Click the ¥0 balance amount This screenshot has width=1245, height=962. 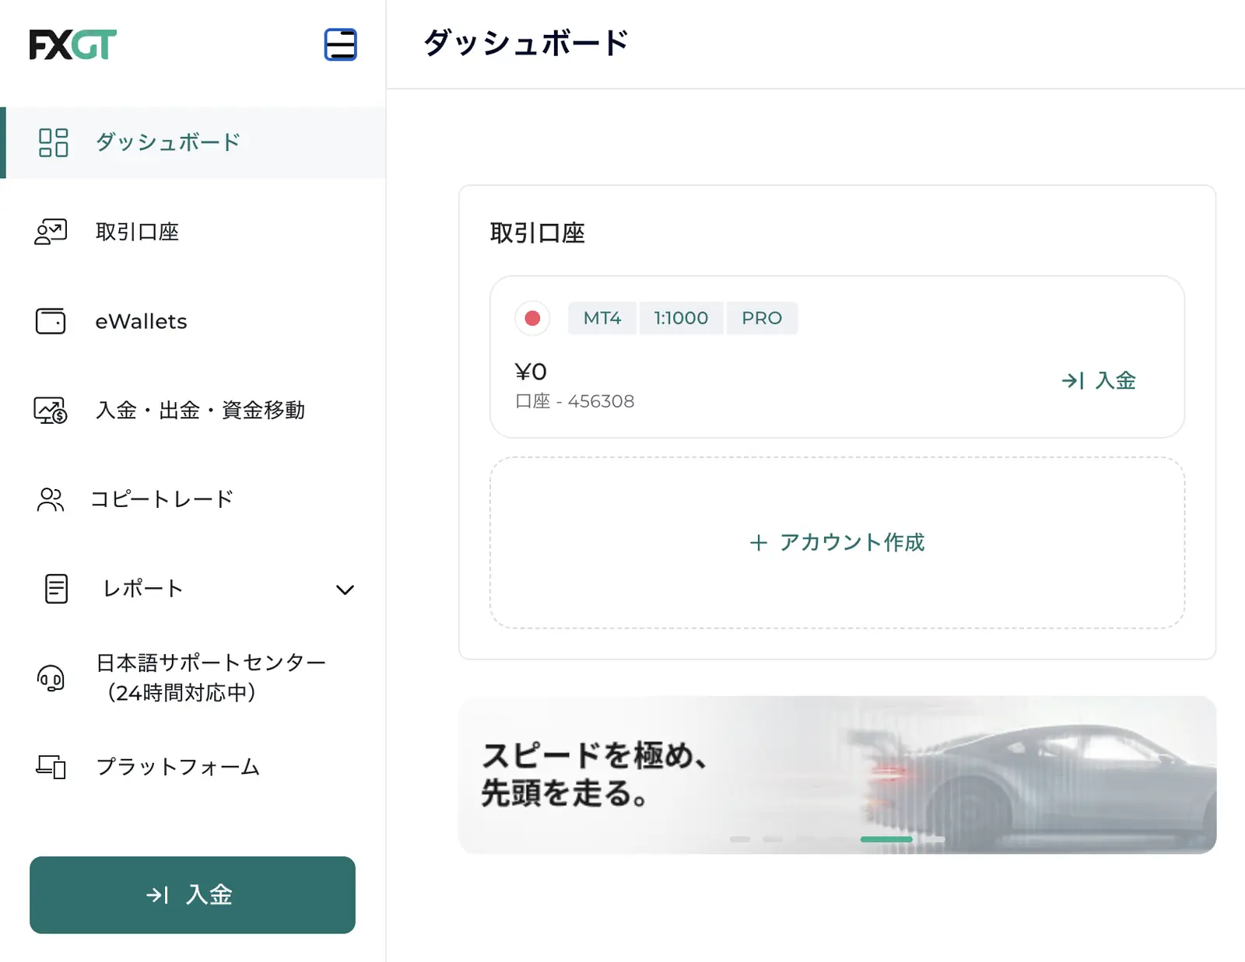tap(531, 372)
